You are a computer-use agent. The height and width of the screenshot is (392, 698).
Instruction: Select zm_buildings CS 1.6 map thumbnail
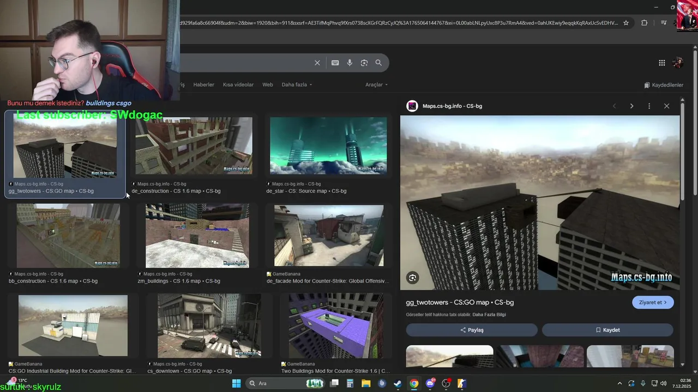[x=197, y=235]
